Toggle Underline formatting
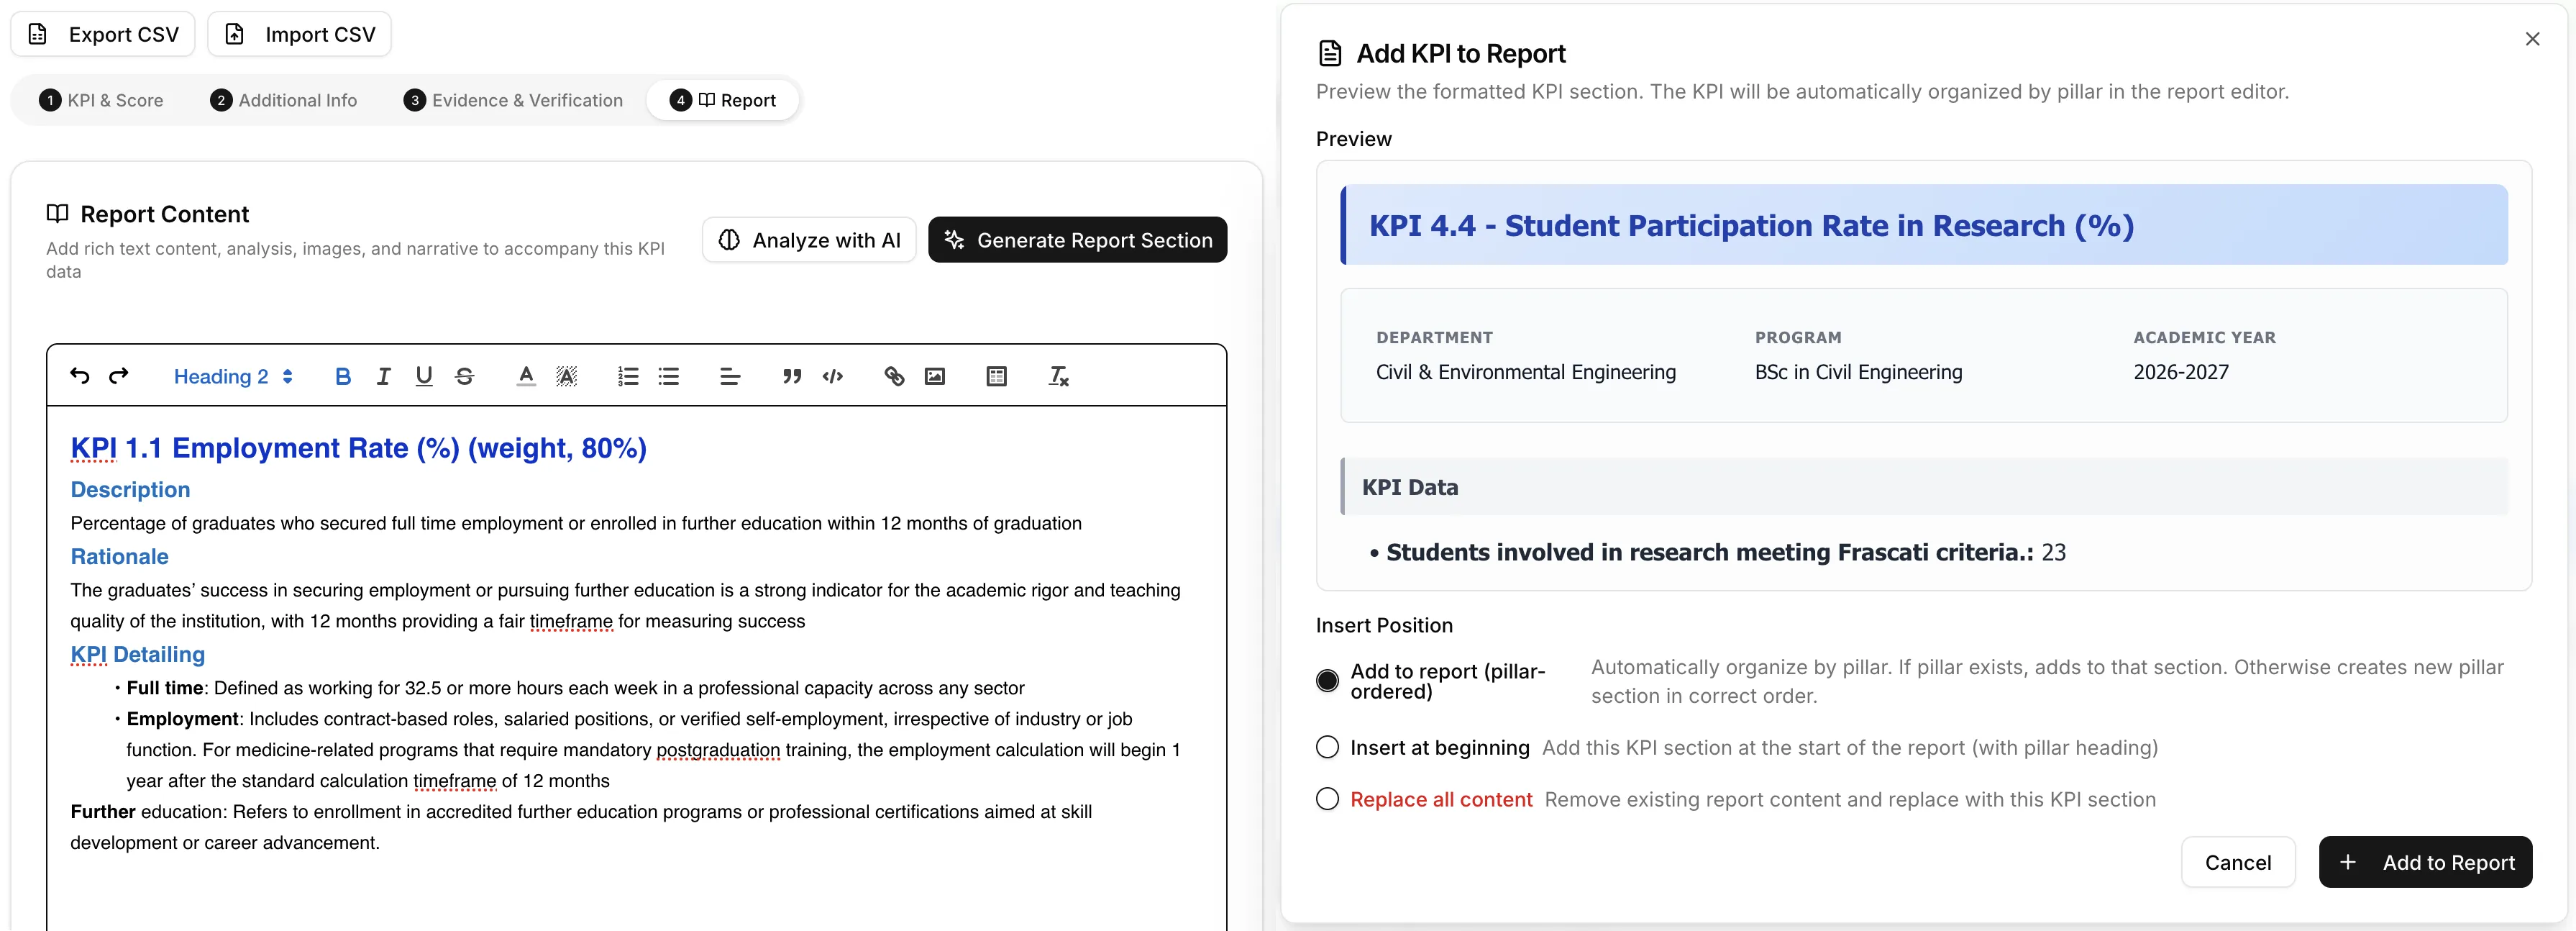The height and width of the screenshot is (931, 2576). coord(424,376)
